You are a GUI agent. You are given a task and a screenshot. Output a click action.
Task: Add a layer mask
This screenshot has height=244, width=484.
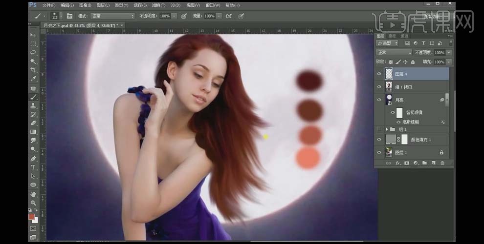point(407,163)
